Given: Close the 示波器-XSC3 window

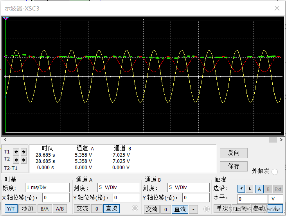Looking at the screenshot, I should 277,8.
